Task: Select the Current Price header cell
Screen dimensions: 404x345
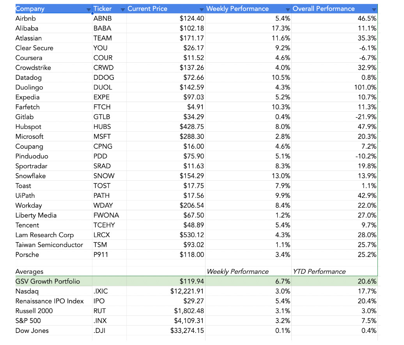Action: point(166,9)
